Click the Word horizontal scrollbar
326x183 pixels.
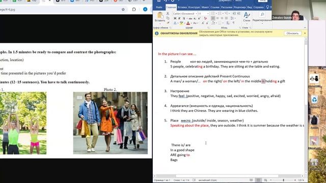pyautogui.click(x=227, y=176)
